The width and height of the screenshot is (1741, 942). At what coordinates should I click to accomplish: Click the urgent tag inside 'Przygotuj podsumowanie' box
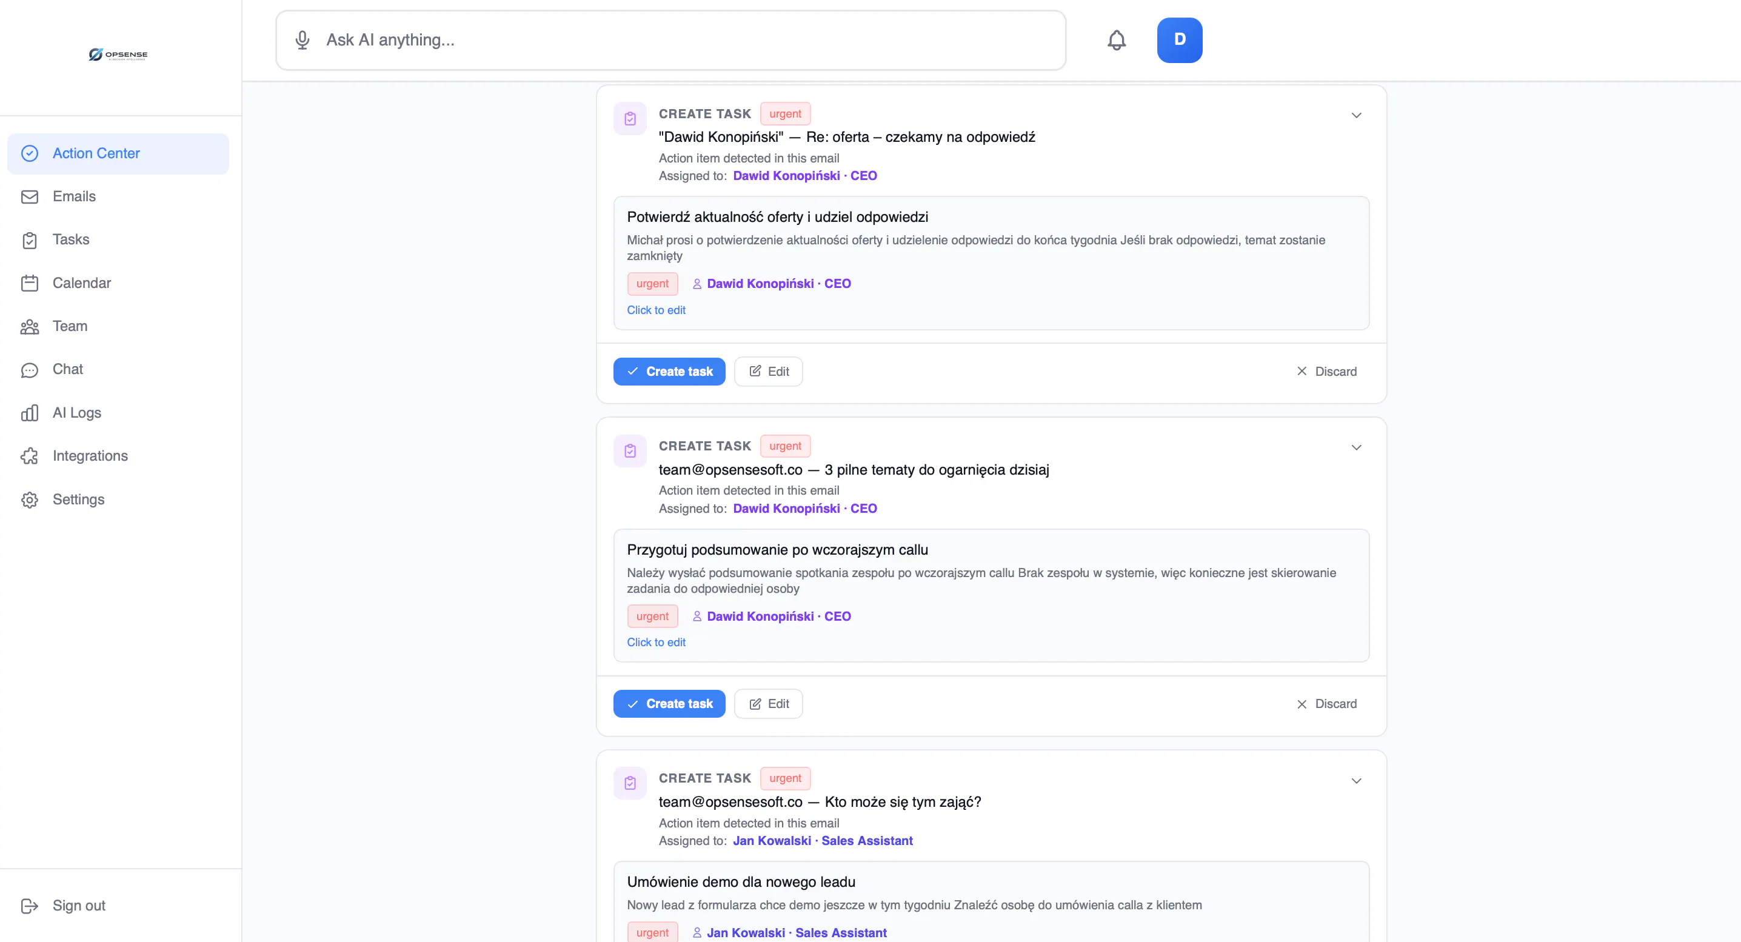click(652, 616)
